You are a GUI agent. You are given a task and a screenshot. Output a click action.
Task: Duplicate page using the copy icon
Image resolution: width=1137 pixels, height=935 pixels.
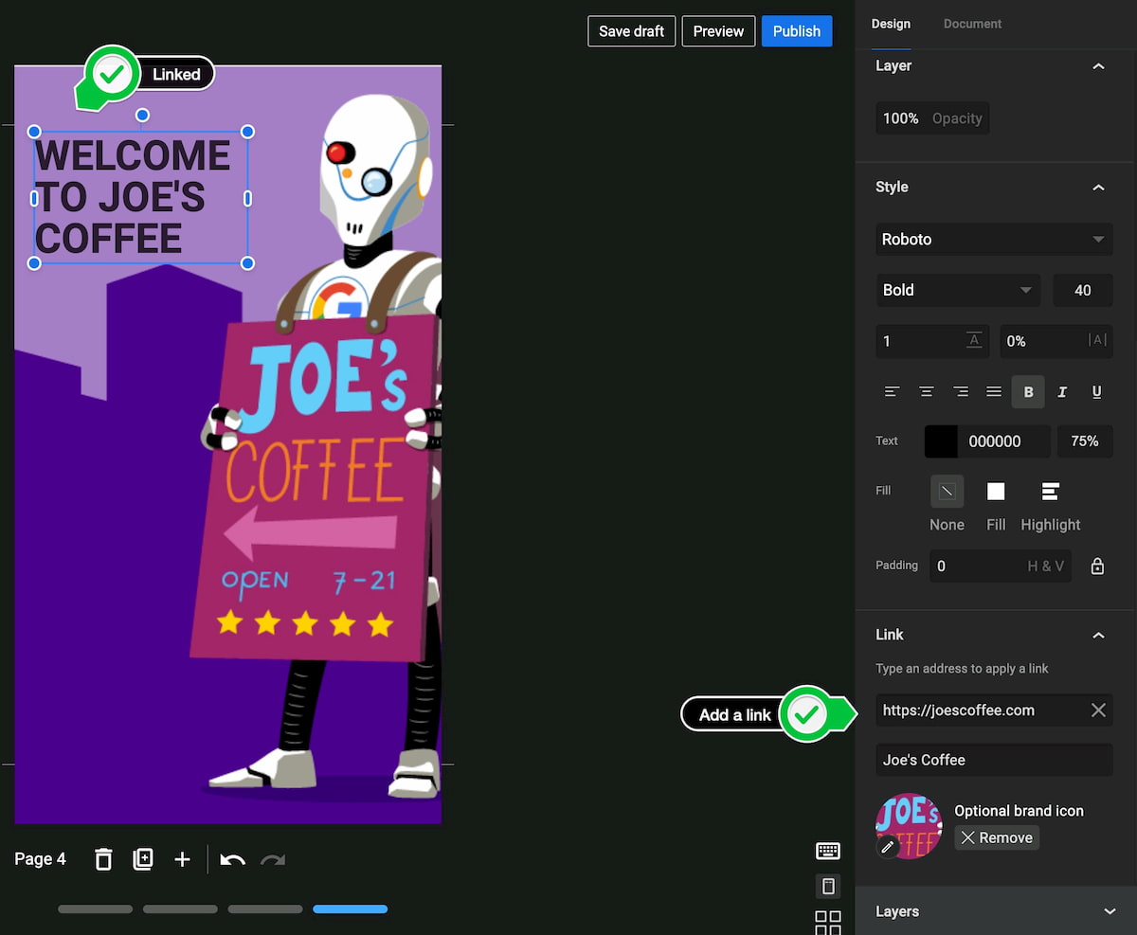pos(143,859)
